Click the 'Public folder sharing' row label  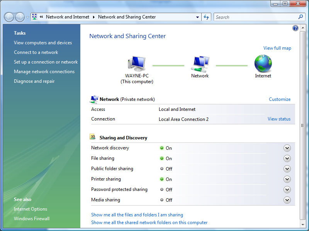(x=112, y=169)
